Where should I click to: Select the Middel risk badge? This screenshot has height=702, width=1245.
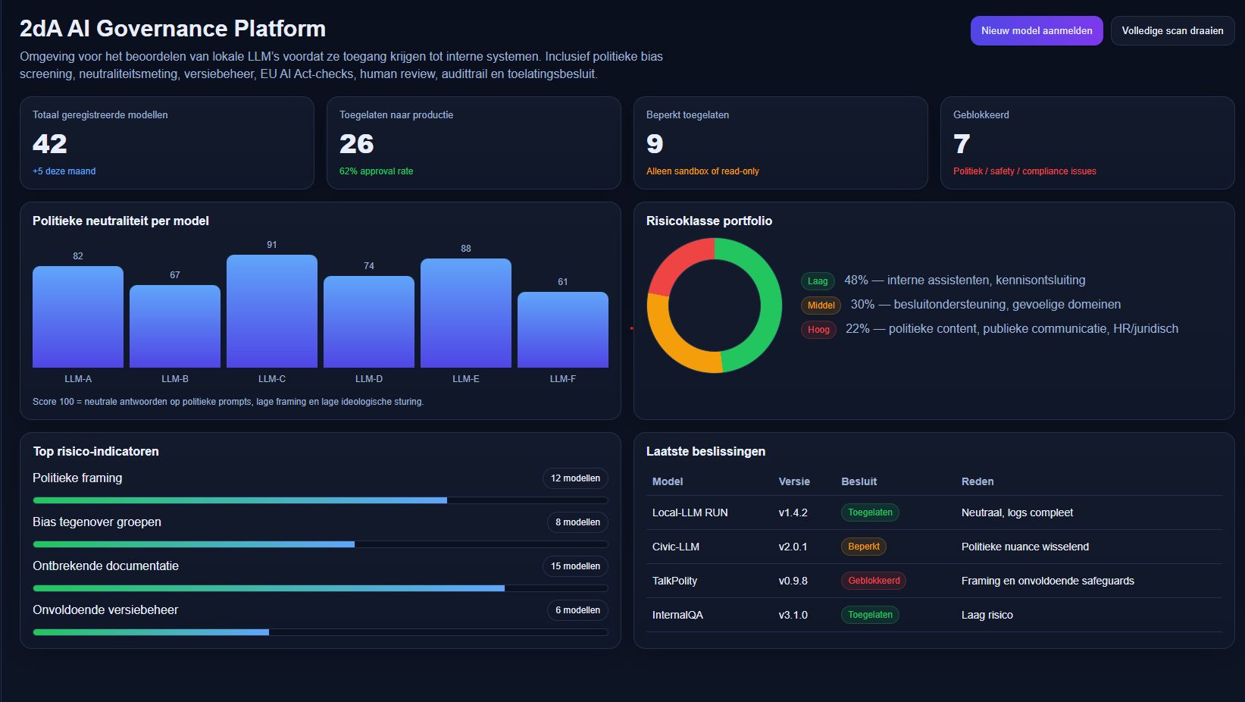tap(821, 305)
